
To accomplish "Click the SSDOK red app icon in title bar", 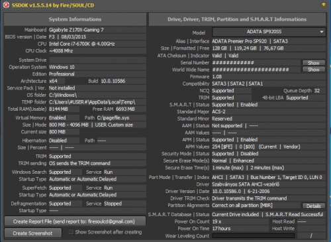I will click(6, 5).
